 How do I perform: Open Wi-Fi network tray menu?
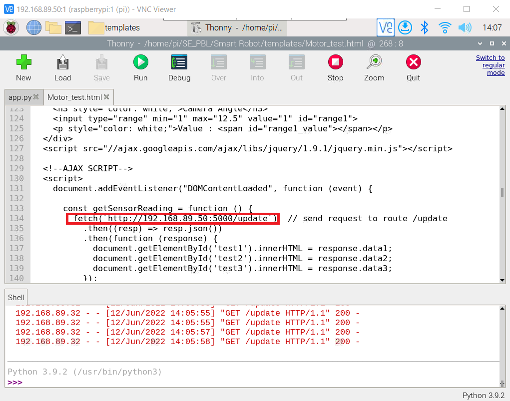(x=445, y=27)
